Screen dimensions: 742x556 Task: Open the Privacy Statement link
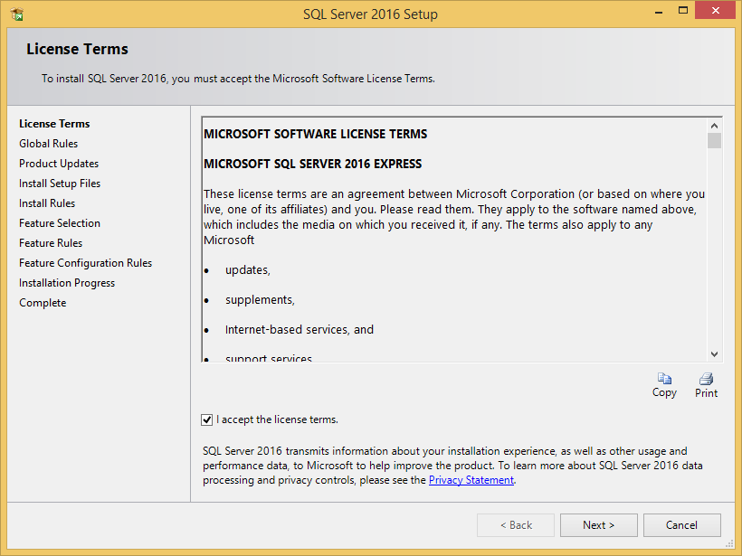(471, 480)
